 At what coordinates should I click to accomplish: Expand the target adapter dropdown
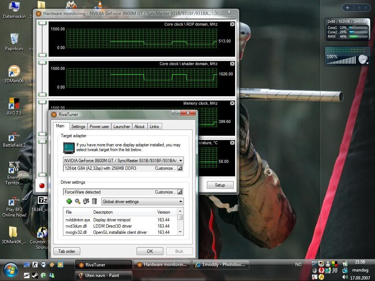[x=181, y=161]
